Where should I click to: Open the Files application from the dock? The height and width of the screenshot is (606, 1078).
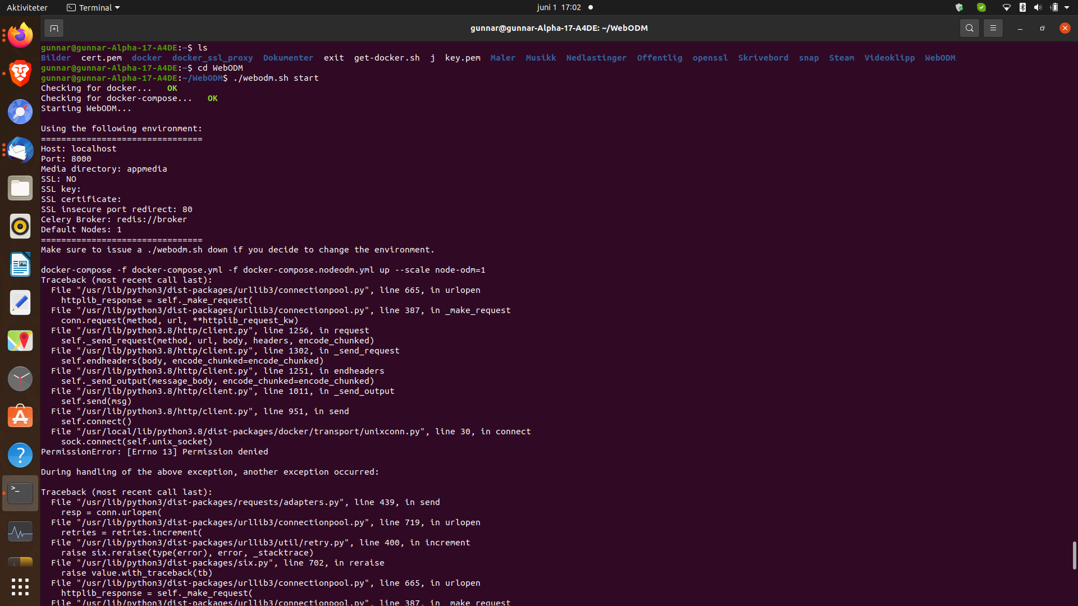pyautogui.click(x=20, y=188)
